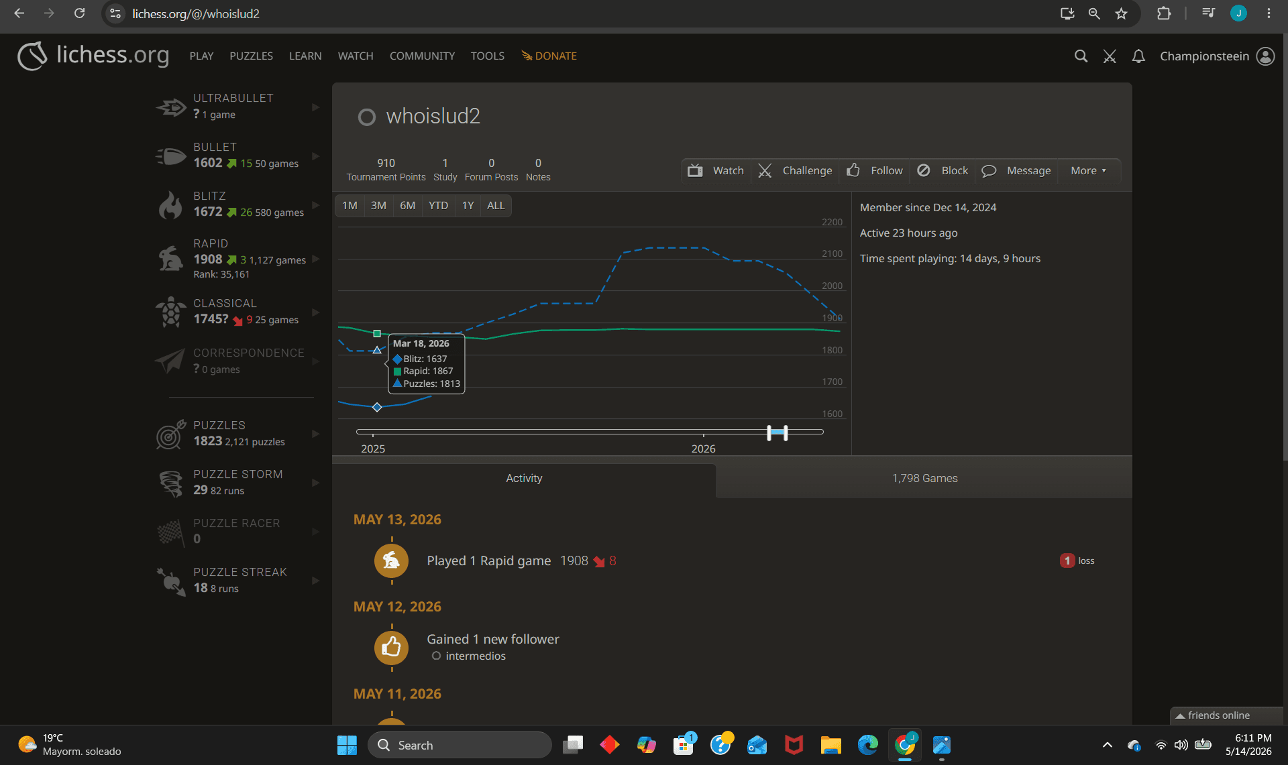
Task: Set chart range to 6M
Action: 407,206
